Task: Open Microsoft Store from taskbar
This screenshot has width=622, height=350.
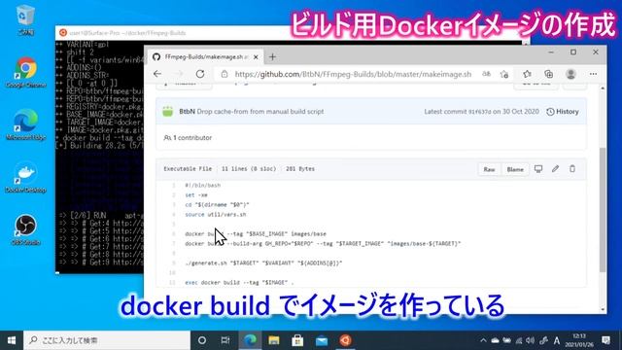Action: [297, 340]
